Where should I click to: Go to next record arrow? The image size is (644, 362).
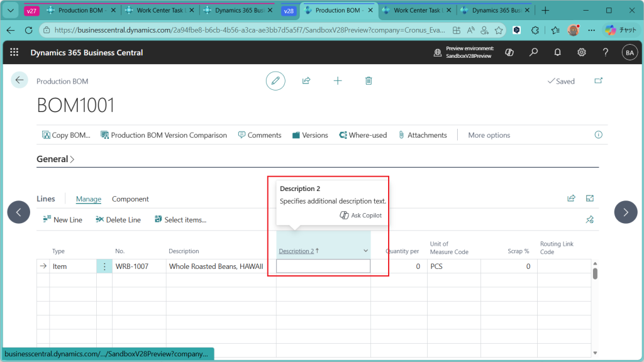click(625, 212)
